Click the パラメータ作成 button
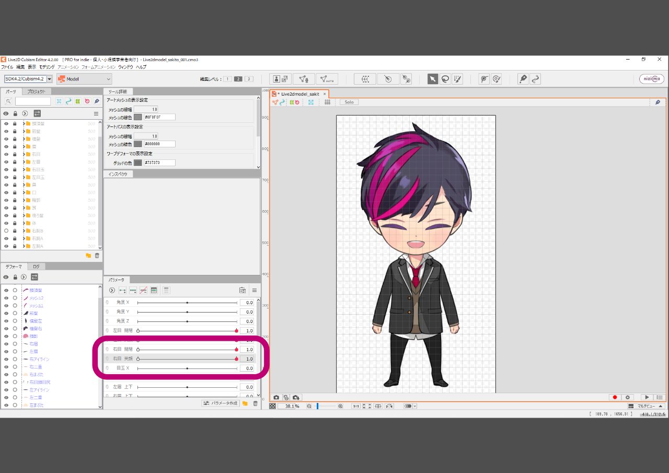 pos(220,403)
